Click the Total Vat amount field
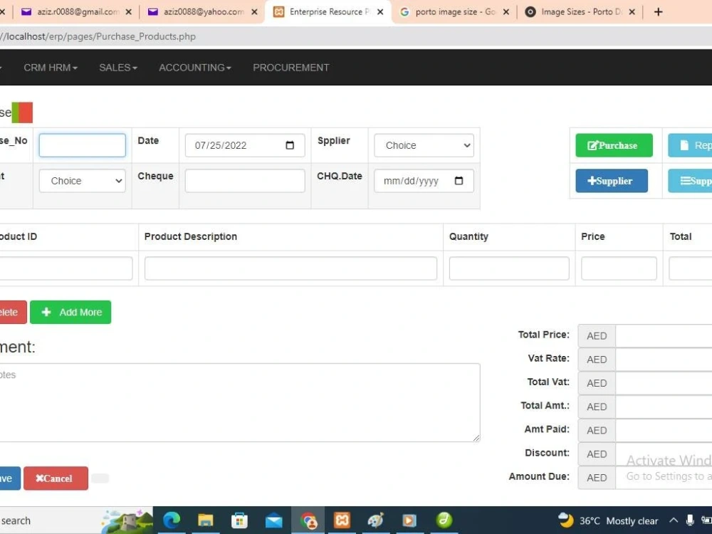This screenshot has height=534, width=712. (x=664, y=383)
